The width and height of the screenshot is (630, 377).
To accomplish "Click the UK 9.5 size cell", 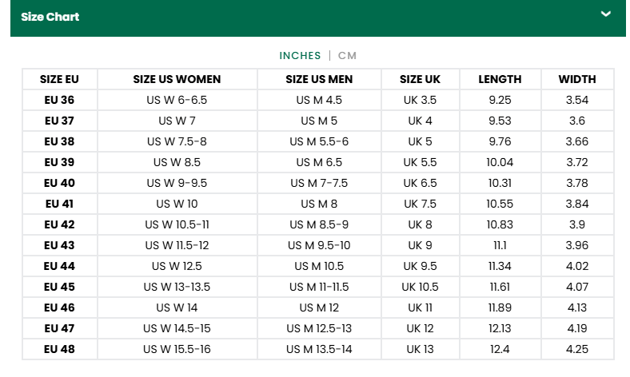I will click(420, 266).
